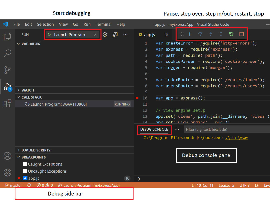Click the line 10 badge on app.js breakpoint
This screenshot has width=270, height=202.
tap(127, 178)
